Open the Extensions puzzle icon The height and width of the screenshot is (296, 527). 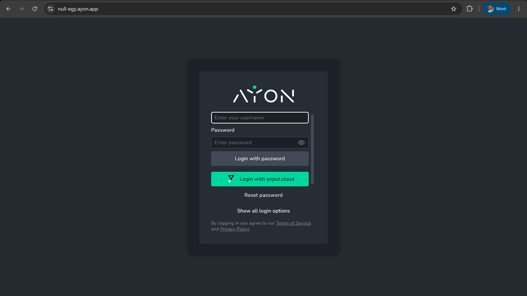[470, 9]
